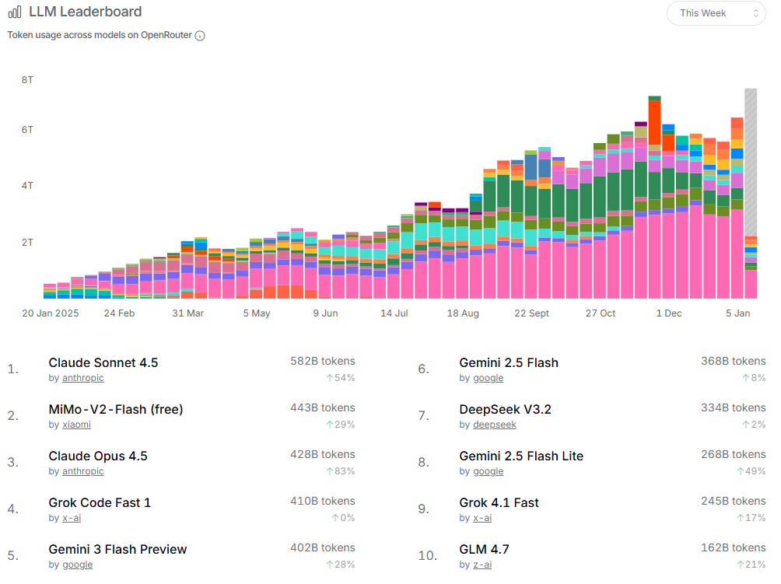Click the google link under Gemini 2.5 Flash
Viewport: 781px width, 584px height.
pos(488,378)
